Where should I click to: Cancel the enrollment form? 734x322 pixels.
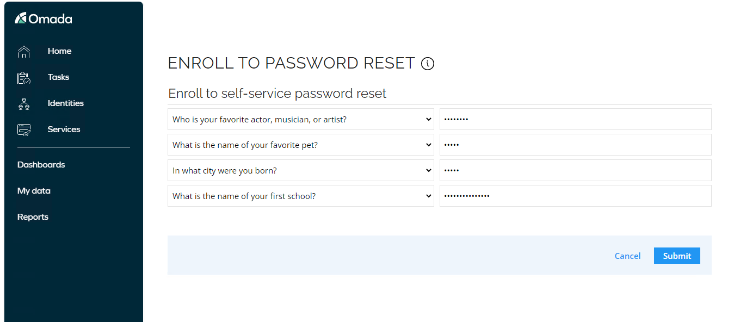pos(627,256)
